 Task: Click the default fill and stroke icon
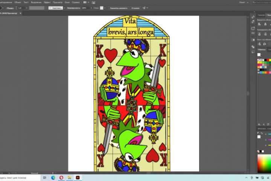[258, 133]
